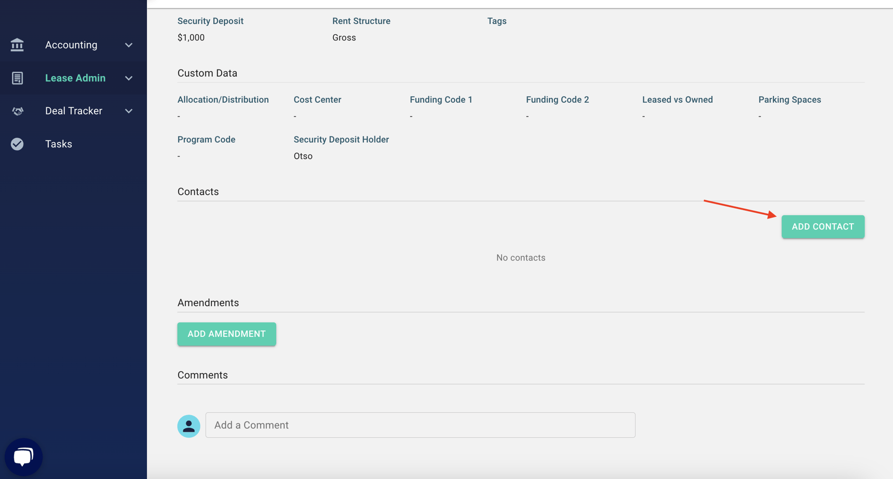Viewport: 893px width, 479px height.
Task: Expand the Accounting menu chevron
Action: point(129,45)
